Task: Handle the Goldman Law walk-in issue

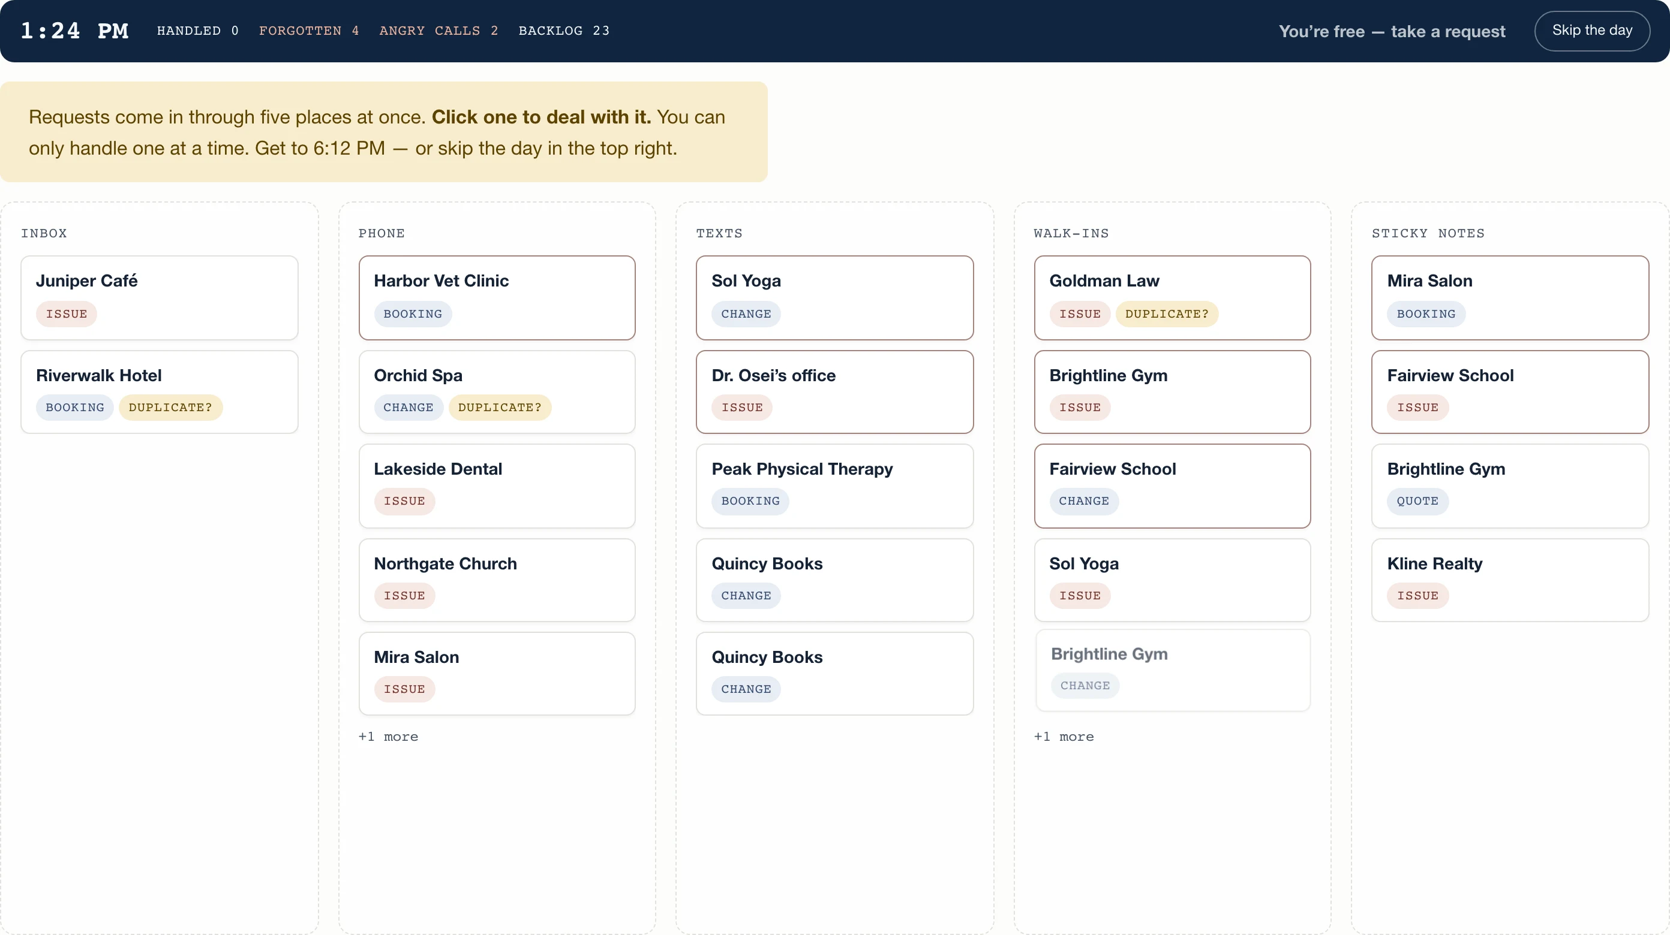Action: coord(1172,297)
